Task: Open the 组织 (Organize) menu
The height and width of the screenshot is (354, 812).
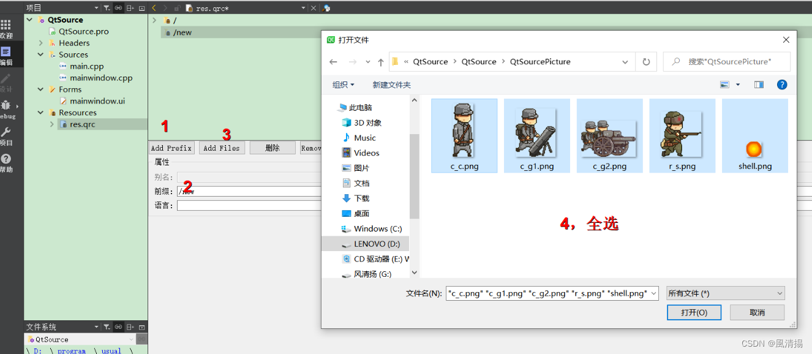Action: coord(344,85)
